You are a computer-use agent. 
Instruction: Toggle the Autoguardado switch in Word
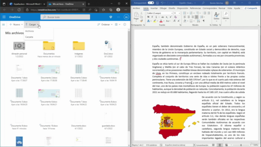pos(151,3)
